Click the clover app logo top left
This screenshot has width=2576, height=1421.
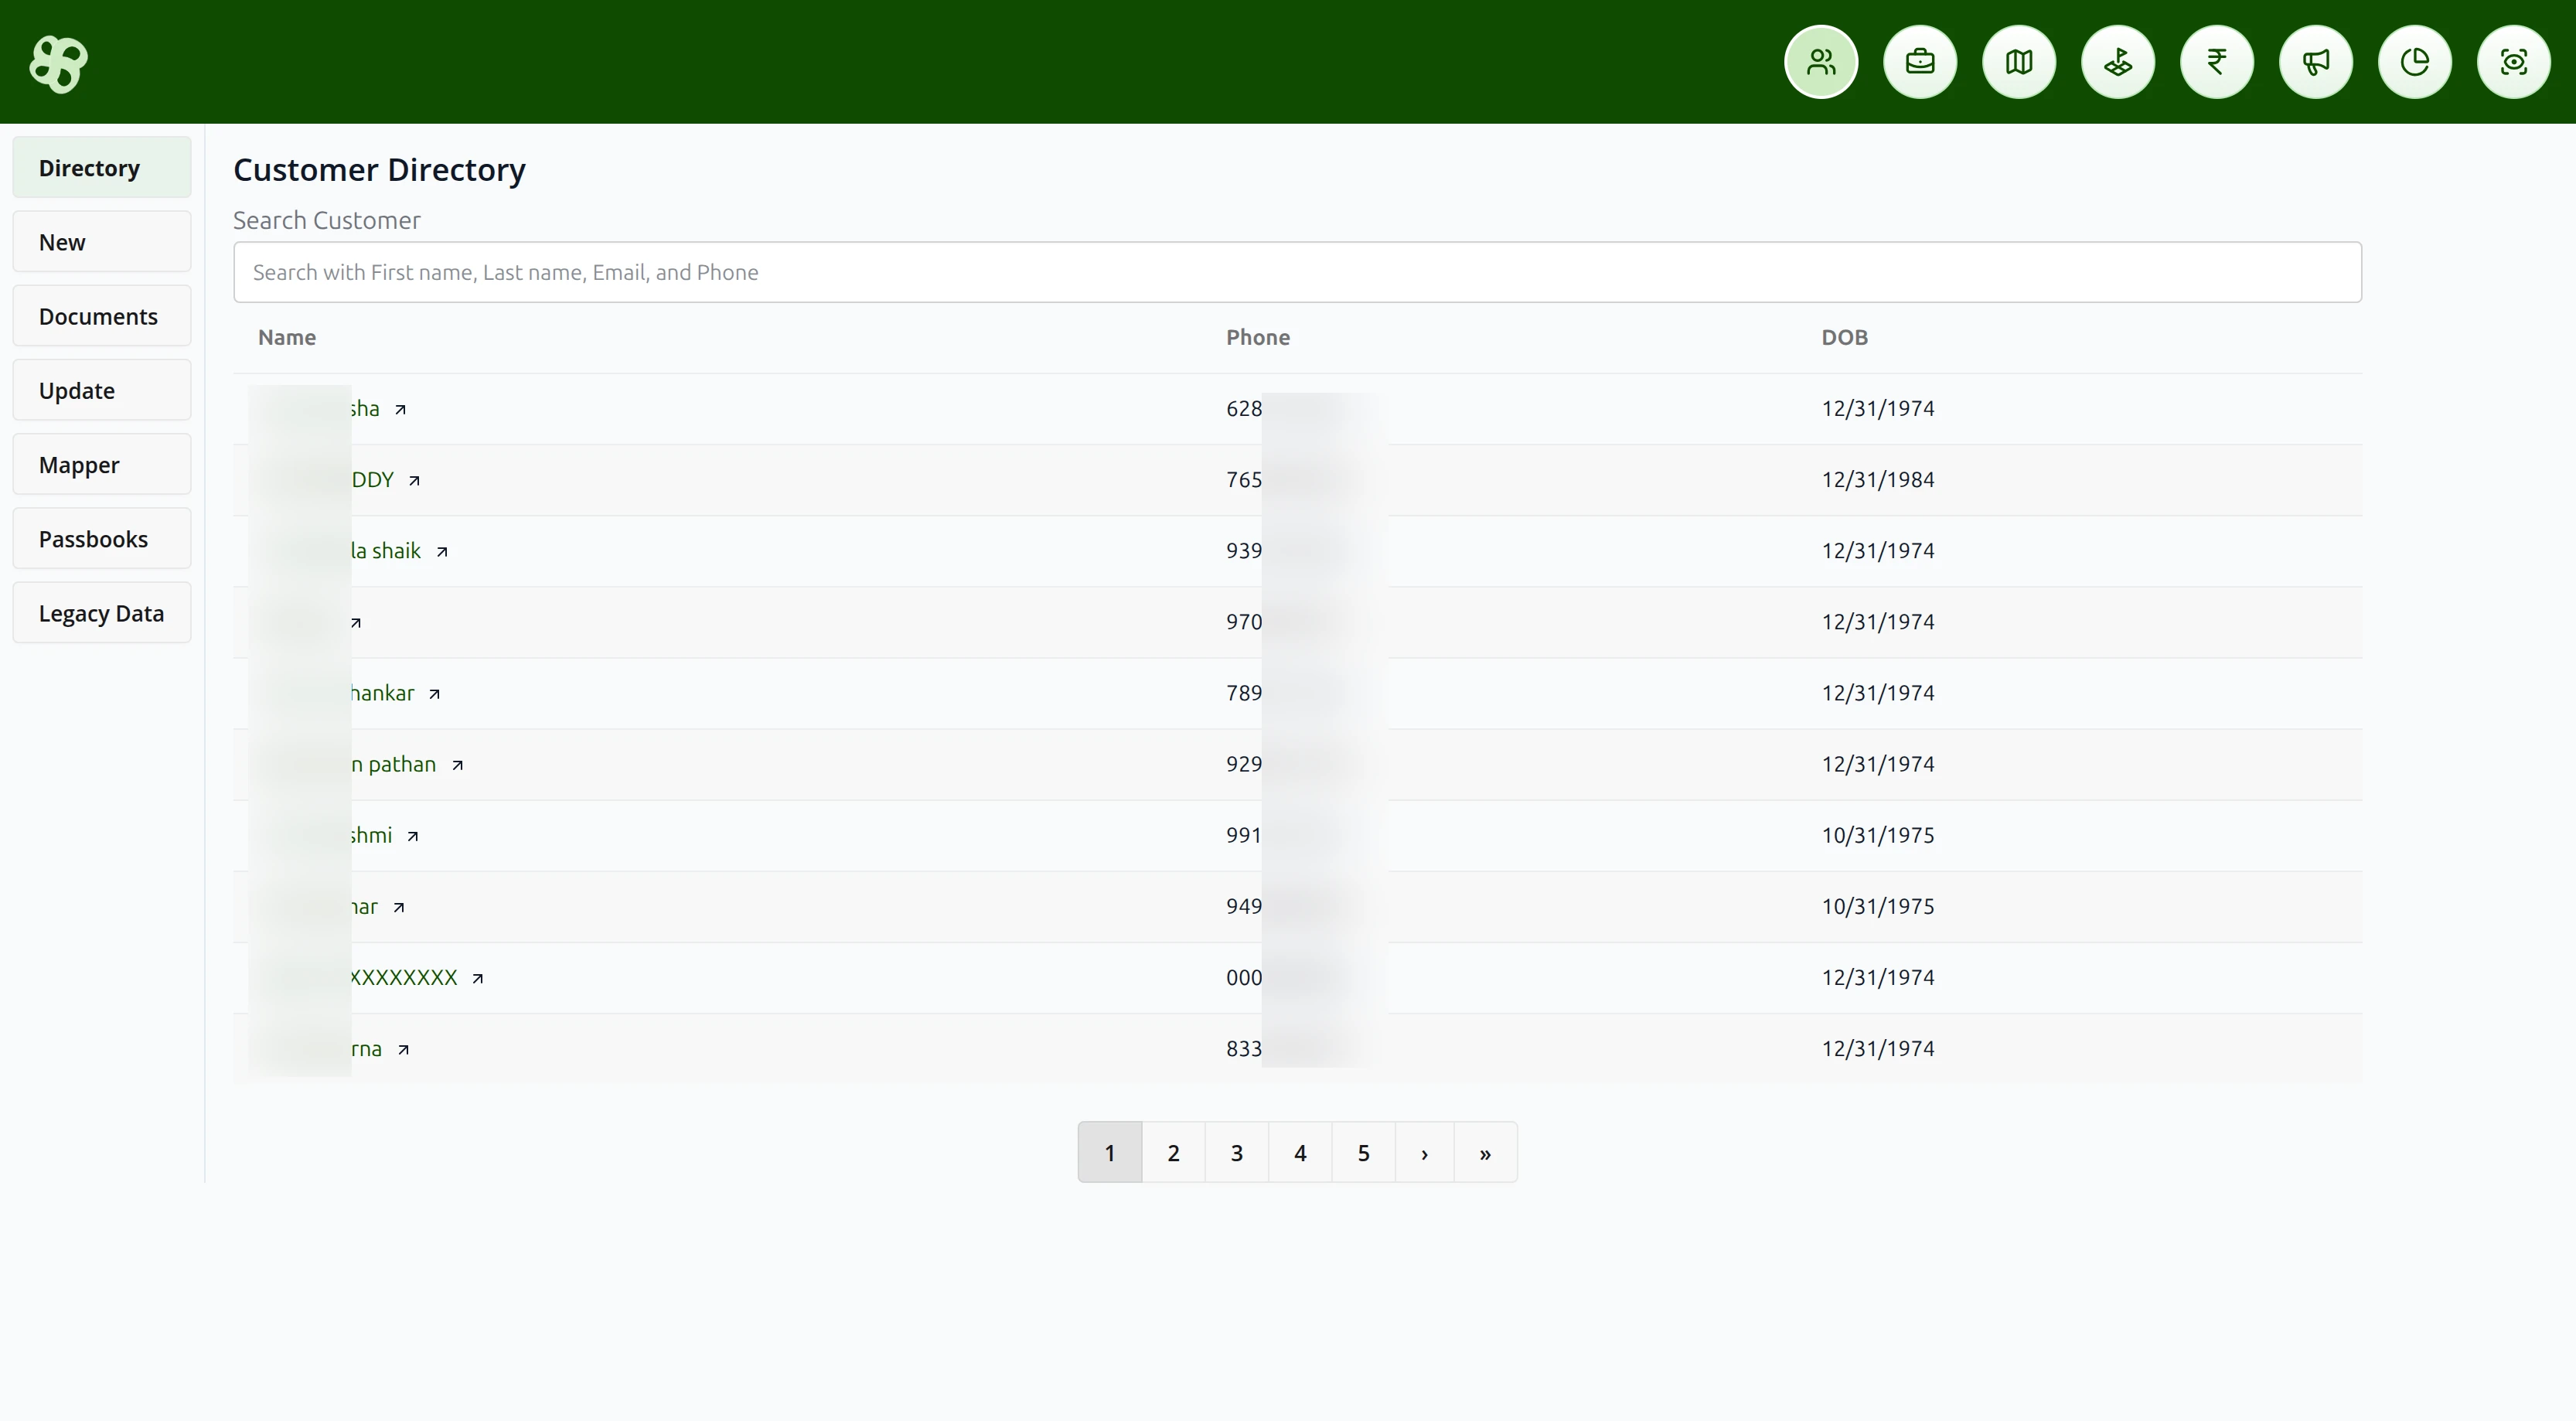pyautogui.click(x=57, y=63)
